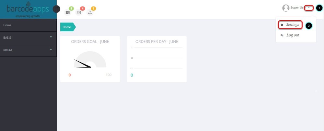Viewport: 324px width, 131px height.
Task: Choose Log out from the user menu
Action: point(293,35)
